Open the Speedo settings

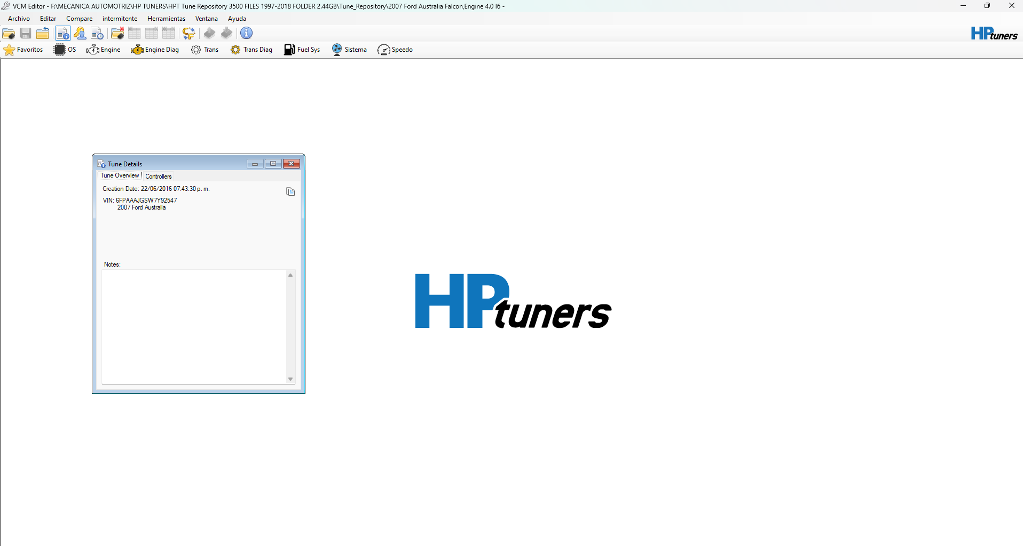(x=395, y=50)
